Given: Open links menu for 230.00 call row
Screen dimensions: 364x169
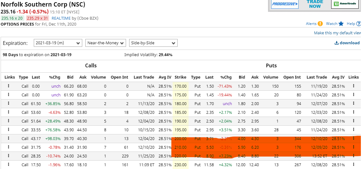Looking at the screenshot, I should (8, 165).
